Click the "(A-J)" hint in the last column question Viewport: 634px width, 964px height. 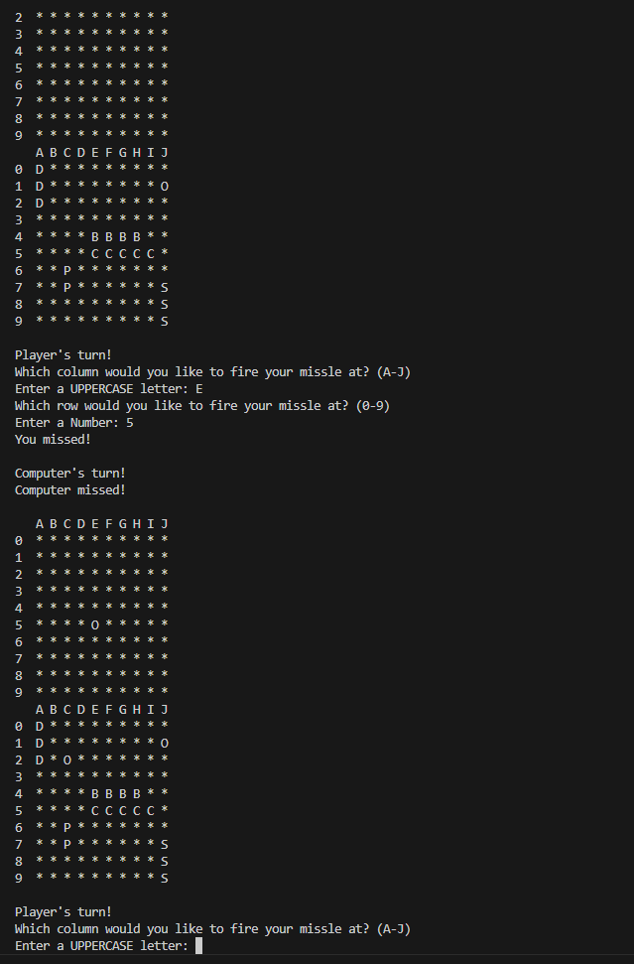394,929
